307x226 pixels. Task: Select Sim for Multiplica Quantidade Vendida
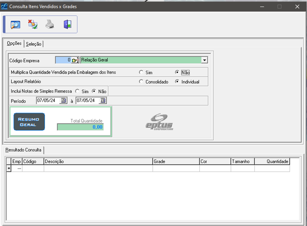pyautogui.click(x=141, y=73)
